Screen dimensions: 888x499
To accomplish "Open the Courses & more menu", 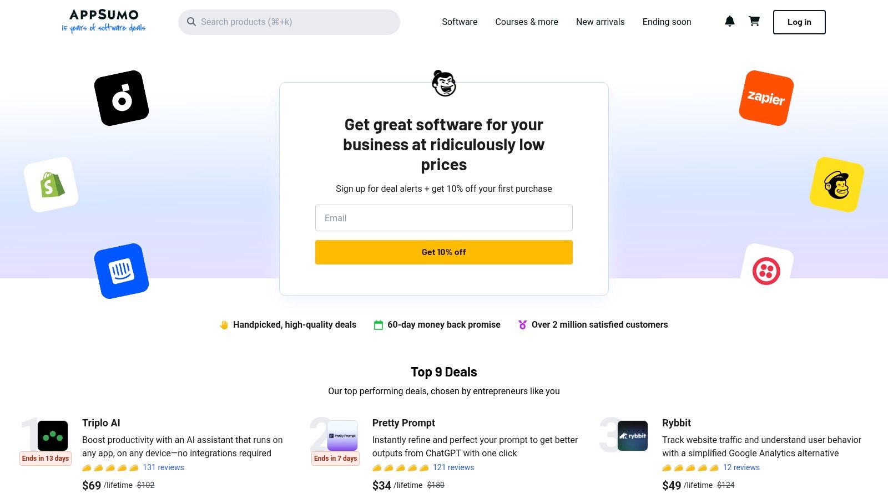I will pyautogui.click(x=527, y=22).
